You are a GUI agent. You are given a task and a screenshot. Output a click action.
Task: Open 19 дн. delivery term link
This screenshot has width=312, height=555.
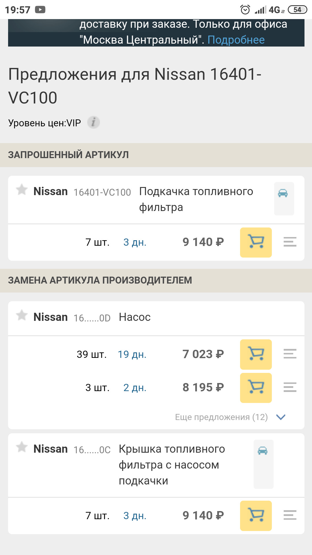[132, 354]
